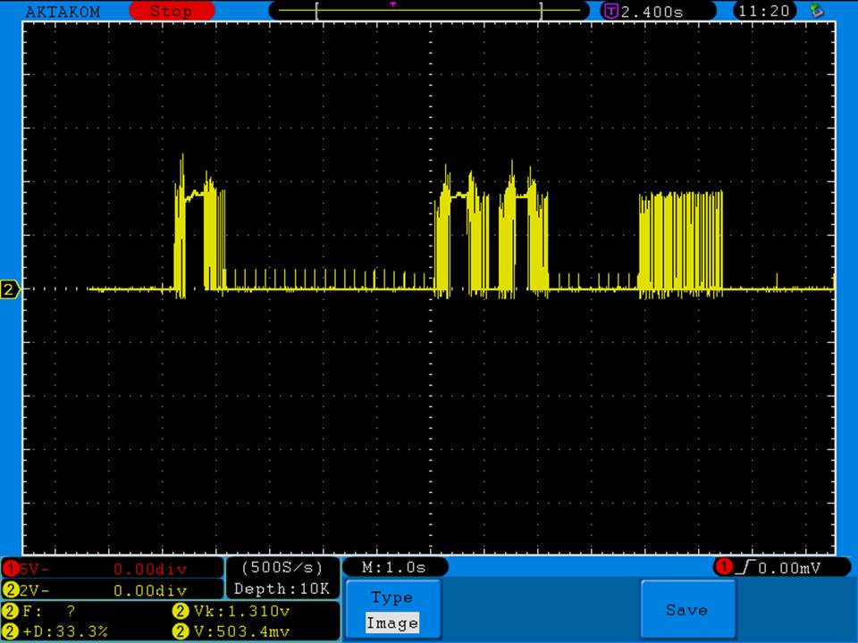Click the channel 2 ground marker on left edge

11,289
